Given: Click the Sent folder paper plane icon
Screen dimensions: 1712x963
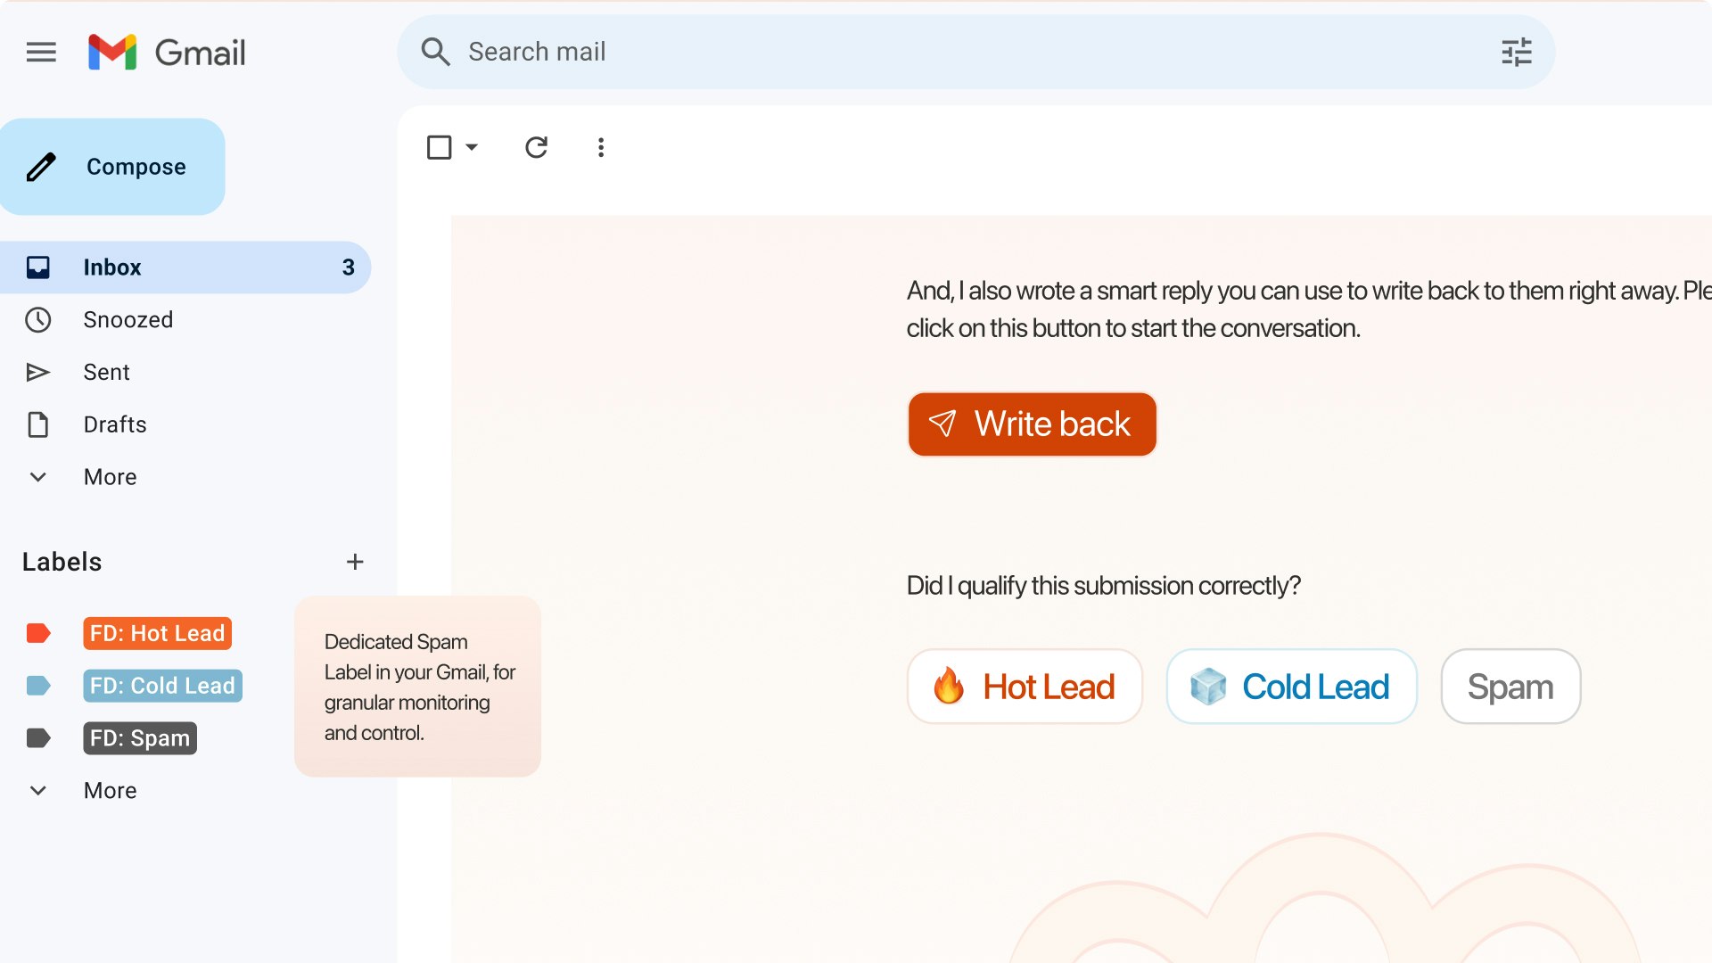Looking at the screenshot, I should tap(39, 372).
